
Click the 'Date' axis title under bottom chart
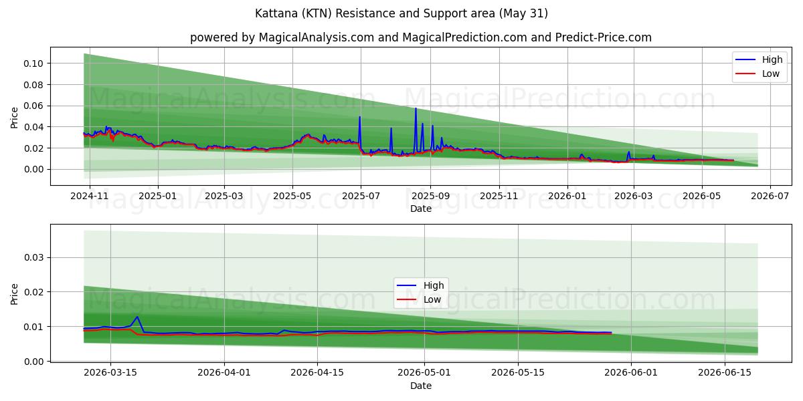coord(421,386)
